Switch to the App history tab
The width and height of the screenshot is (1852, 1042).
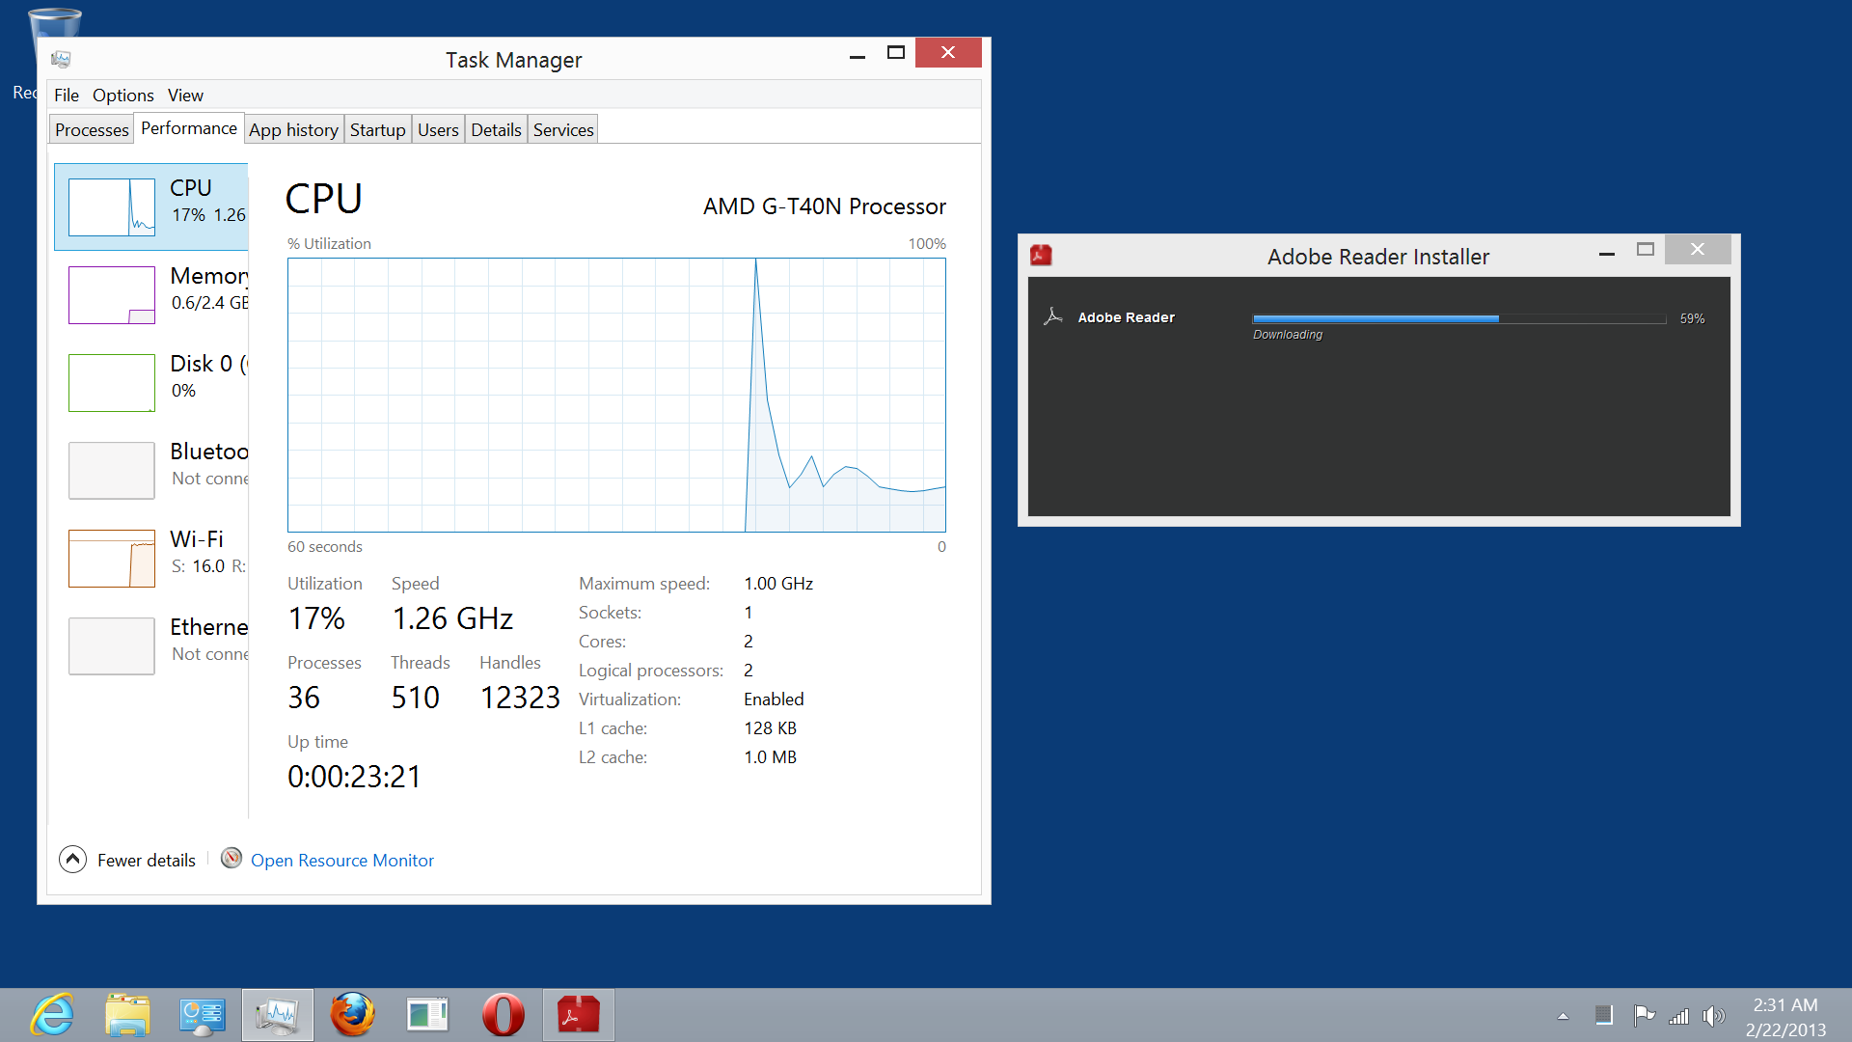[293, 129]
